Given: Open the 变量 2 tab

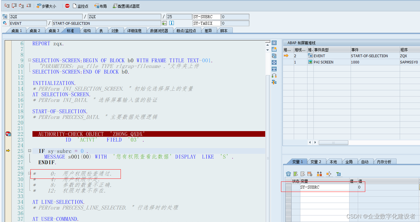Looking at the screenshot, I should tap(316, 161).
